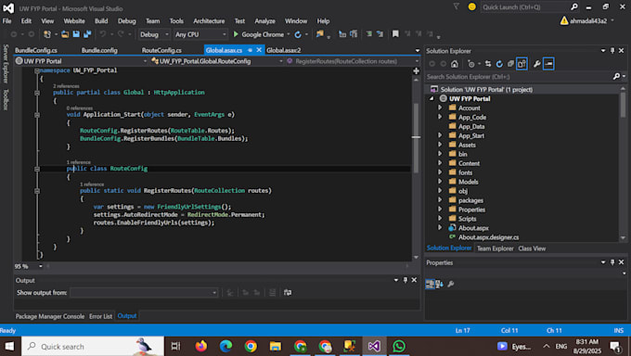Click the Open File folder icon
The image size is (631, 356).
tap(65, 34)
